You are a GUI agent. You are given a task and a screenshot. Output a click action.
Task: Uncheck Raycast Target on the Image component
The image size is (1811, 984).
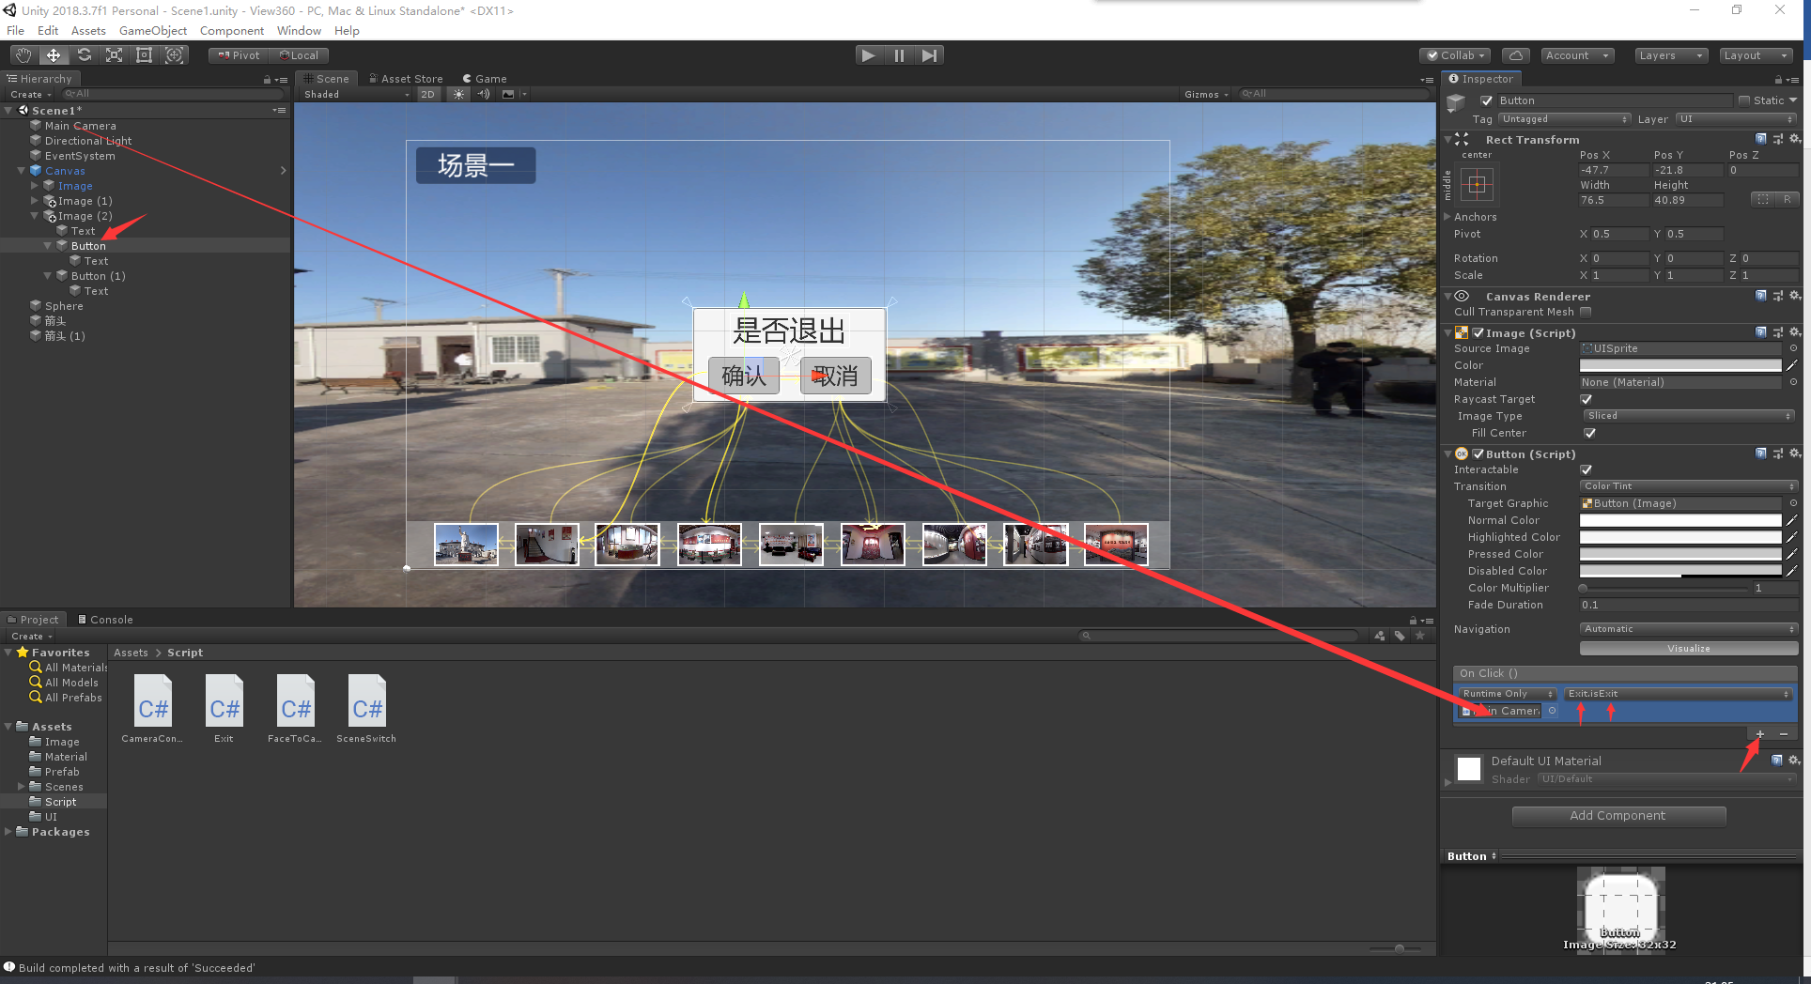tap(1587, 399)
